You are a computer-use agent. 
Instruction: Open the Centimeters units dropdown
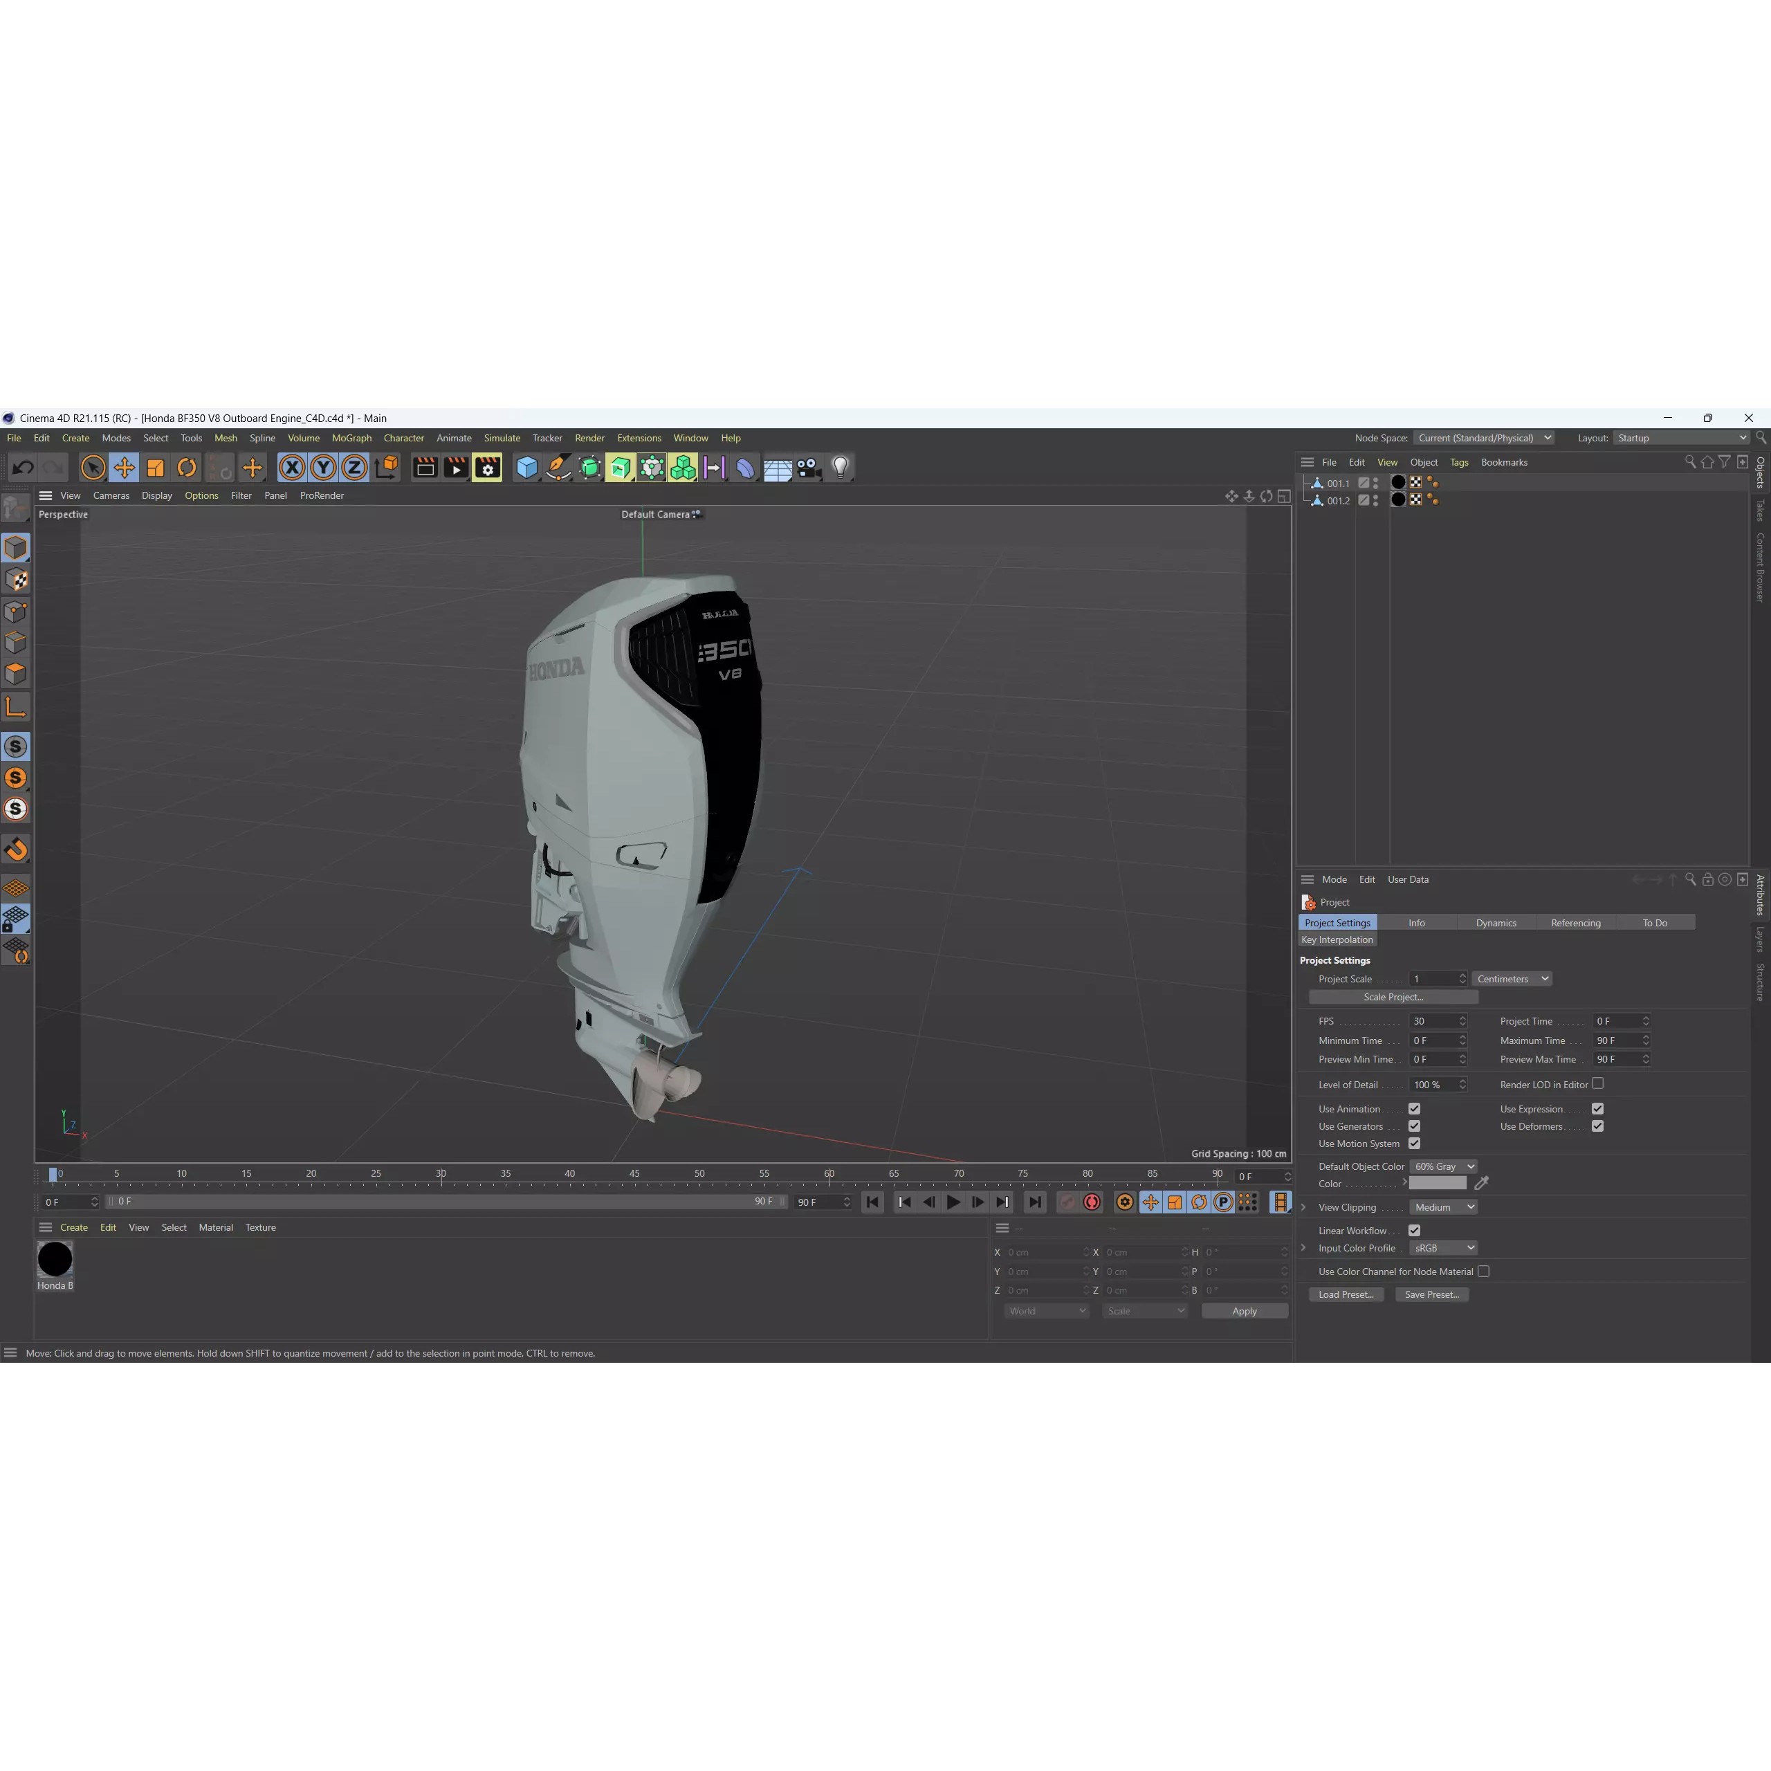click(x=1511, y=978)
